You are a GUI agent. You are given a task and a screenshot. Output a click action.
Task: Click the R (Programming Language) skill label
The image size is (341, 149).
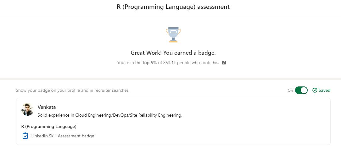49,126
